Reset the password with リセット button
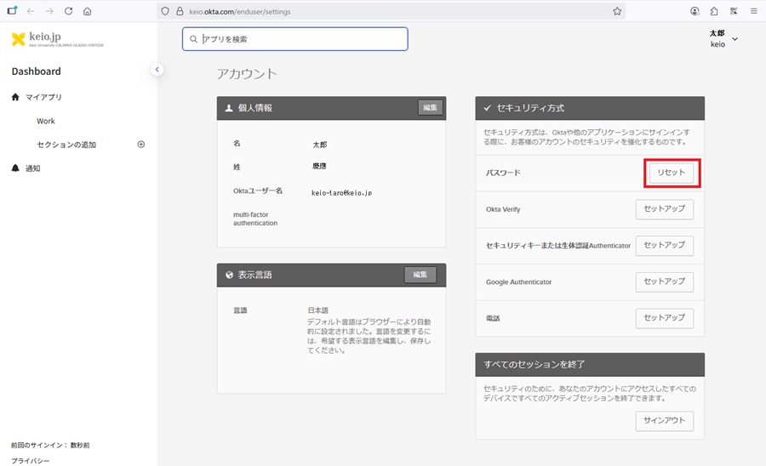The width and height of the screenshot is (766, 466). pos(671,173)
